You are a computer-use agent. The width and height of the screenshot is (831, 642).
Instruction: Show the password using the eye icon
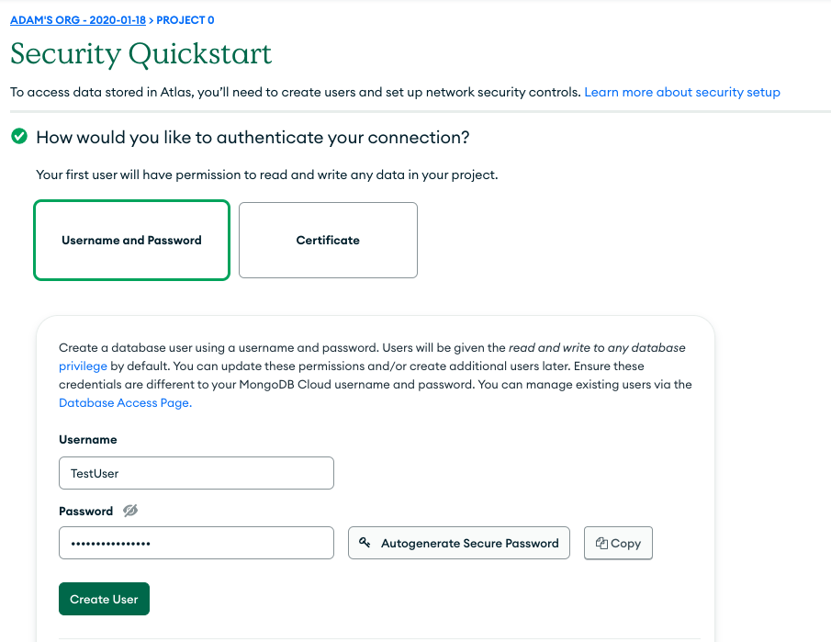click(129, 511)
